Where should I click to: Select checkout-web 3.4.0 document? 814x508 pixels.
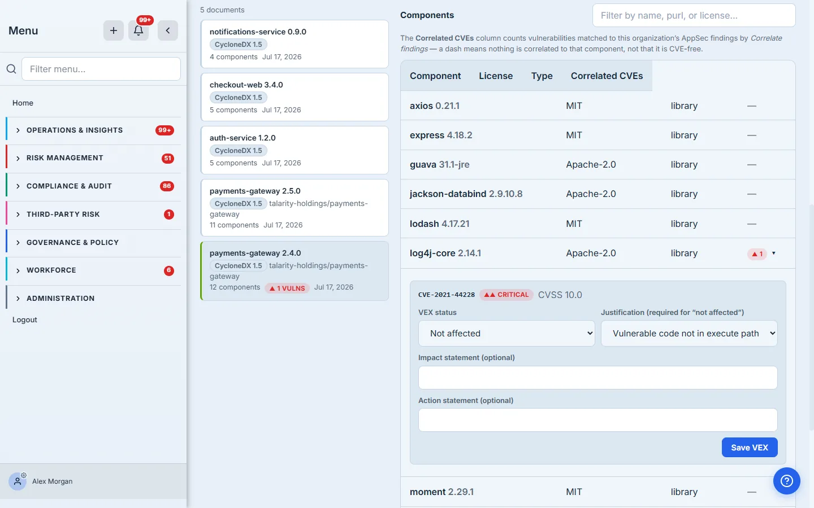click(295, 97)
